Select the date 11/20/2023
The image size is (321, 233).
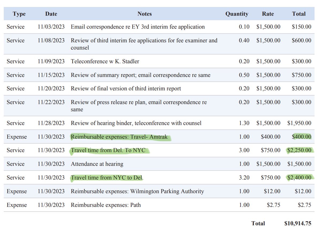coord(51,88)
